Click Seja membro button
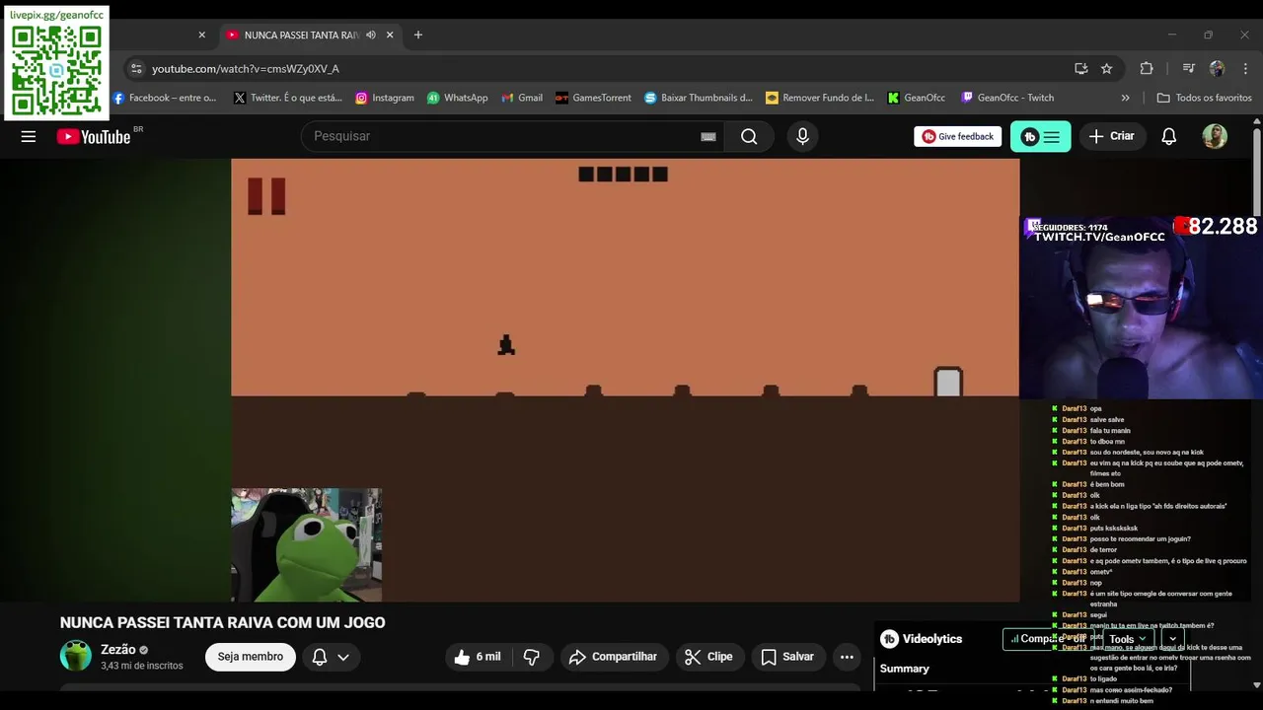 tap(251, 657)
